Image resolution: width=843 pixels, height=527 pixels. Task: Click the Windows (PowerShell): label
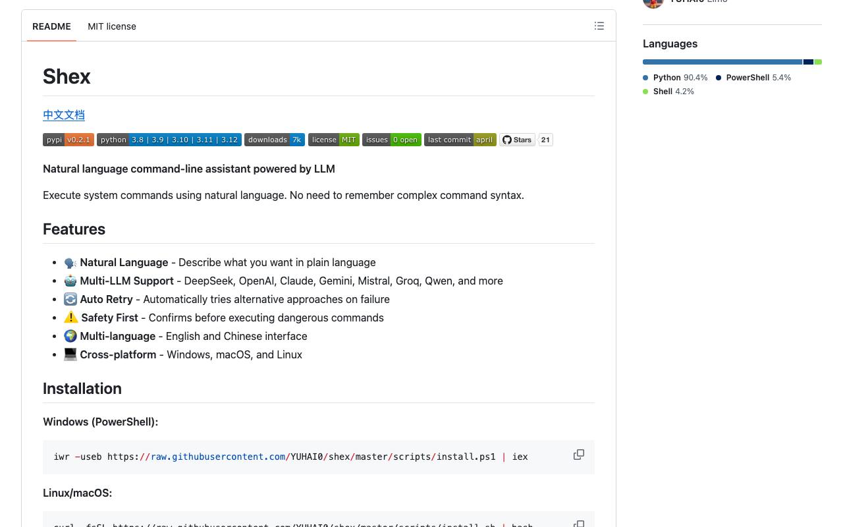(x=100, y=422)
